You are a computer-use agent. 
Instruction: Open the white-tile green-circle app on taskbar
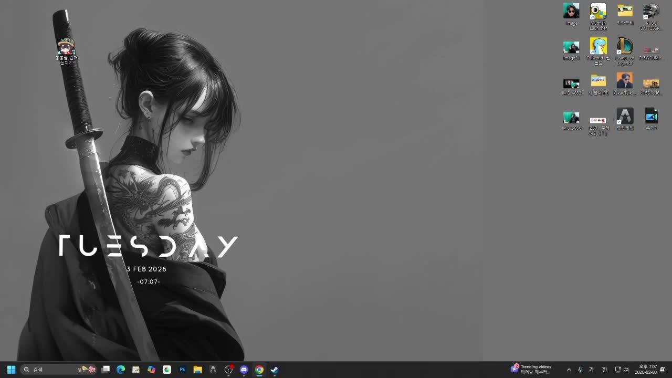167,370
